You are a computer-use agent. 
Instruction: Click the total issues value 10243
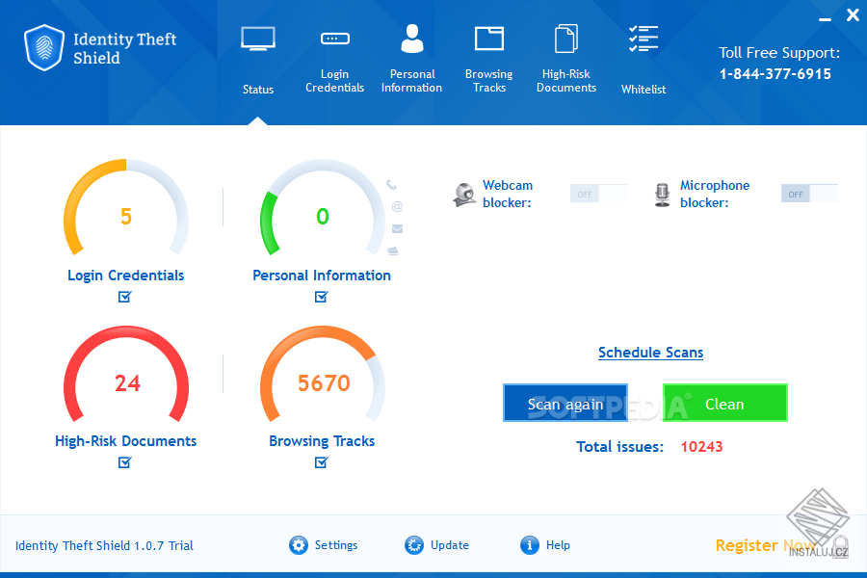tap(701, 446)
